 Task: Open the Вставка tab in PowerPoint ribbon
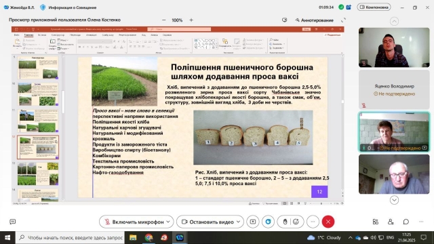42,35
